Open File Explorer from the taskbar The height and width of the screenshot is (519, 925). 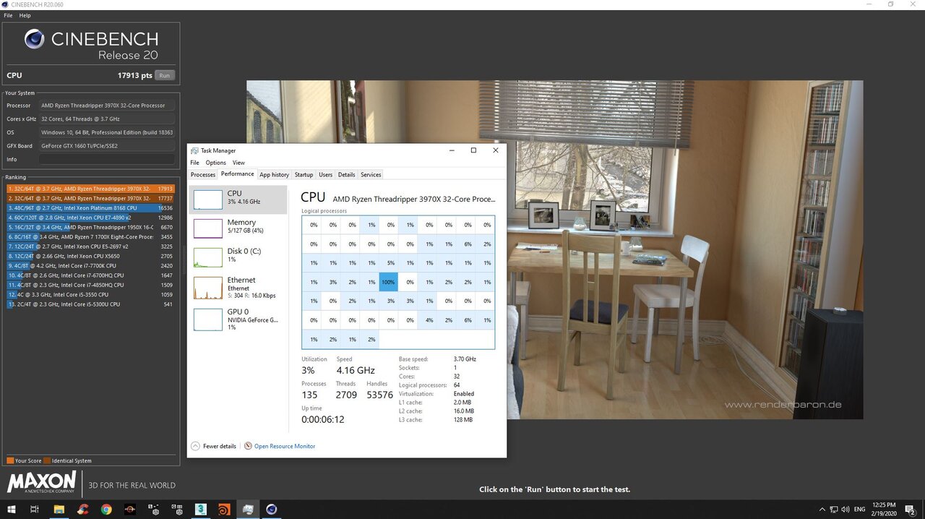pos(59,509)
